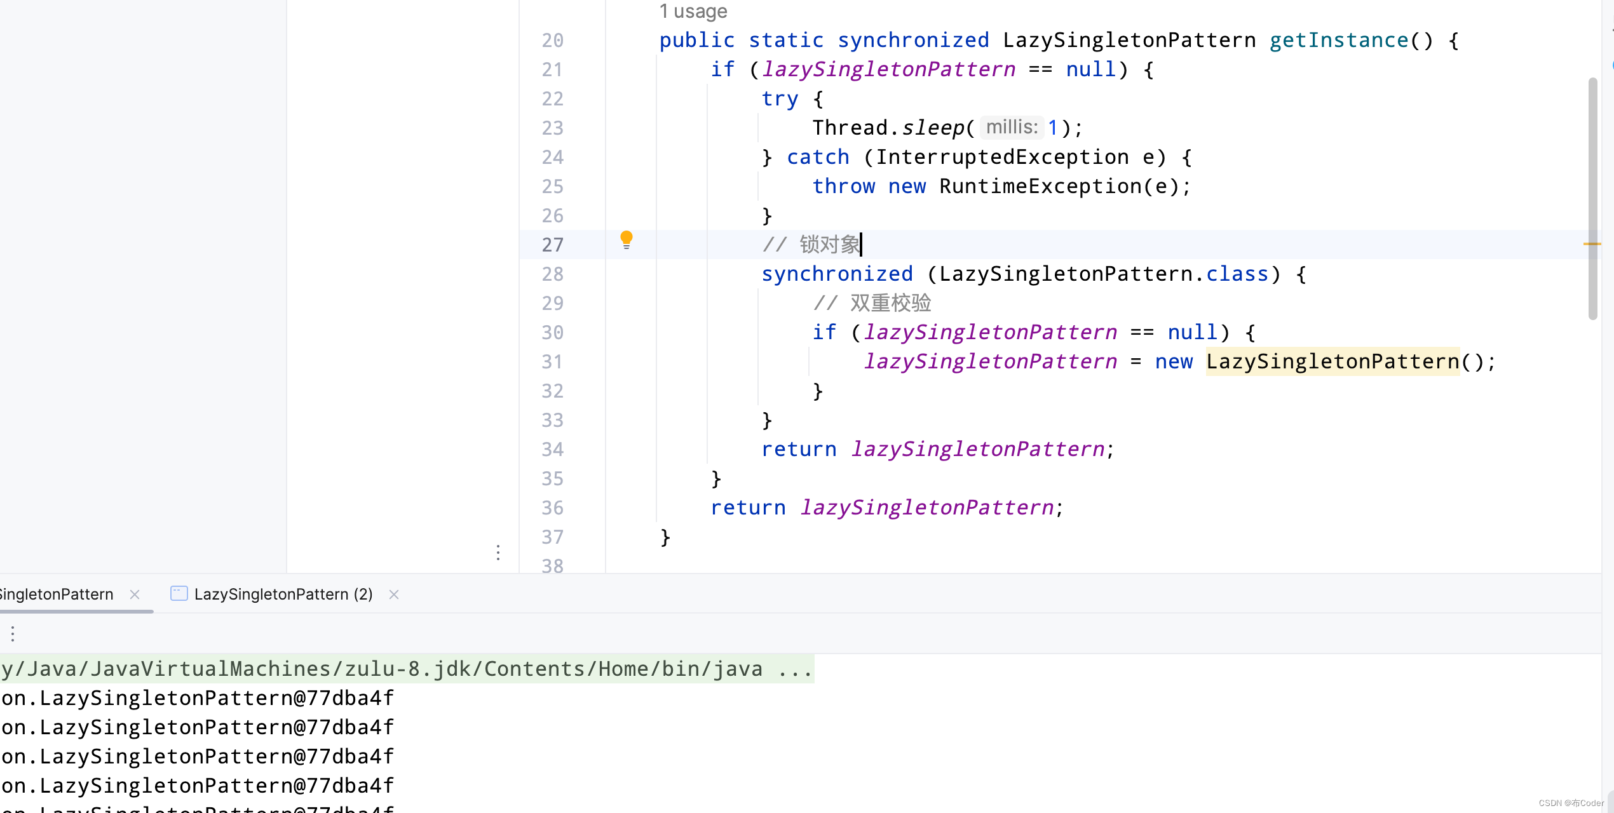
Task: Toggle breakpoint on gutter line 31
Action: (x=552, y=362)
